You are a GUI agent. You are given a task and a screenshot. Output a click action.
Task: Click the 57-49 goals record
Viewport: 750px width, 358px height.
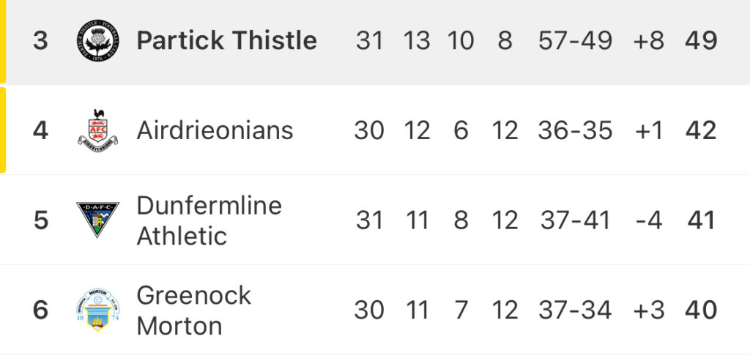[575, 40]
